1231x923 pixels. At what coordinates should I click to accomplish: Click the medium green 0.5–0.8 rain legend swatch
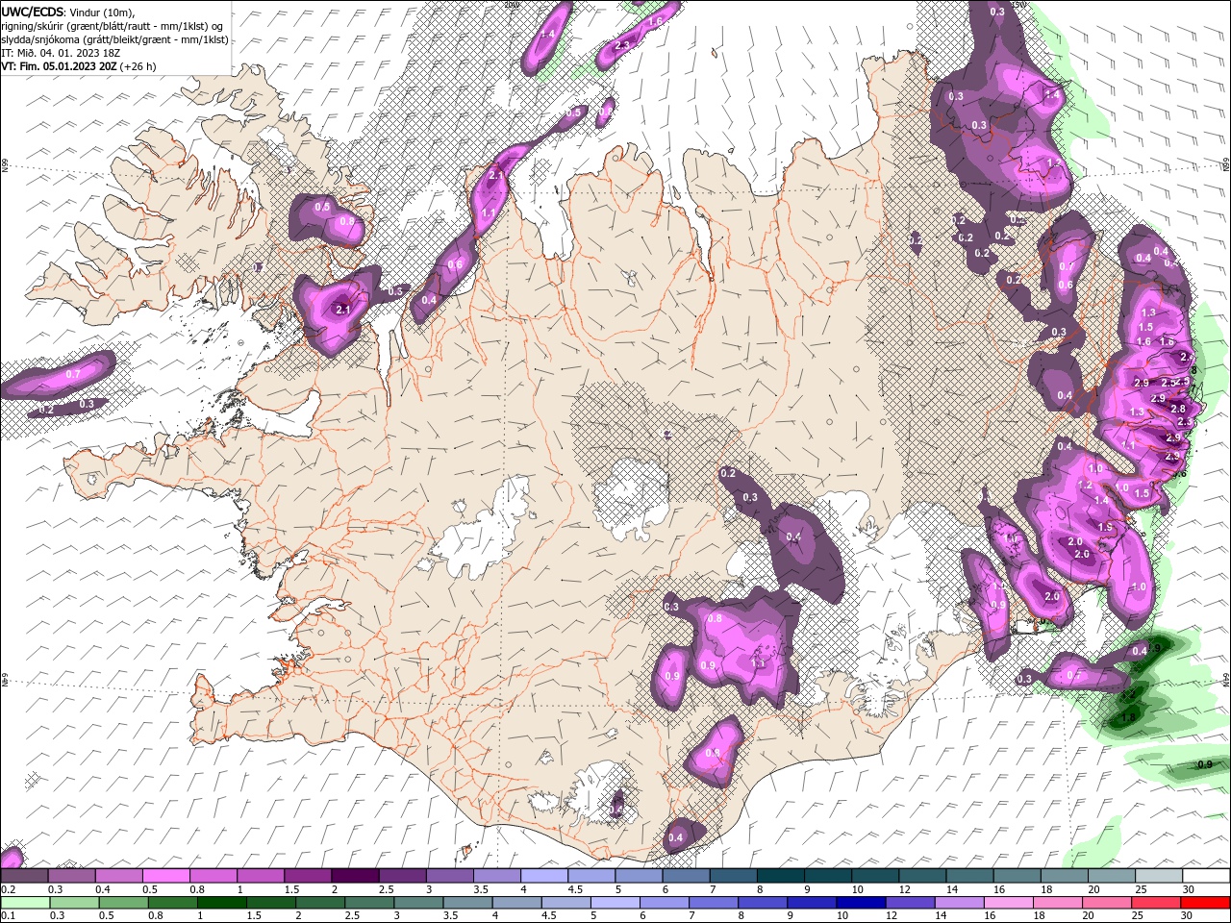click(123, 903)
